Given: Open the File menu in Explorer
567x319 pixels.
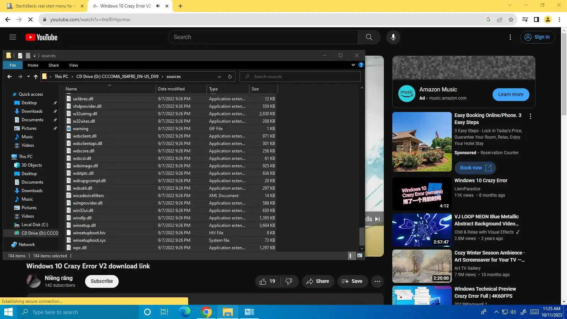Looking at the screenshot, I should tap(13, 65).
